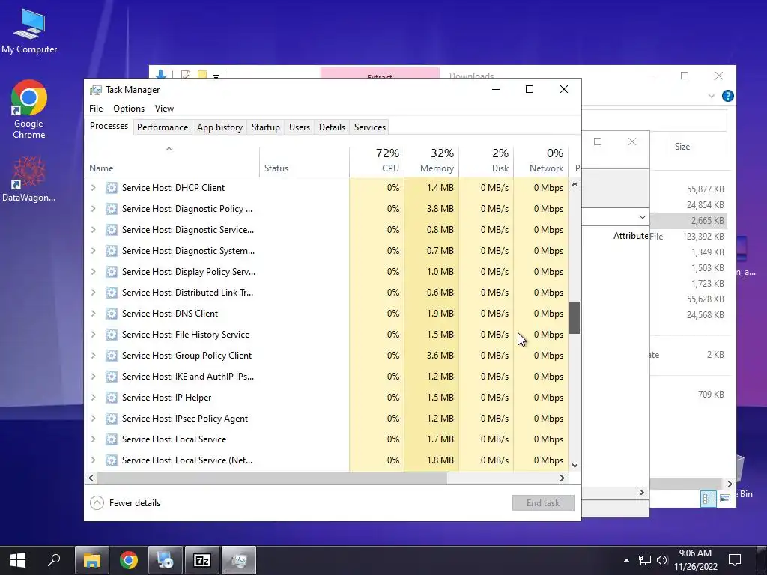Launch Google Chrome desktop shortcut
This screenshot has width=767, height=575.
(x=29, y=109)
